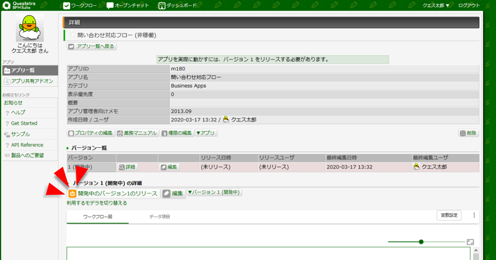The height and width of the screenshot is (260, 496).
Task: Click the Business Apps category value
Action: (x=188, y=86)
